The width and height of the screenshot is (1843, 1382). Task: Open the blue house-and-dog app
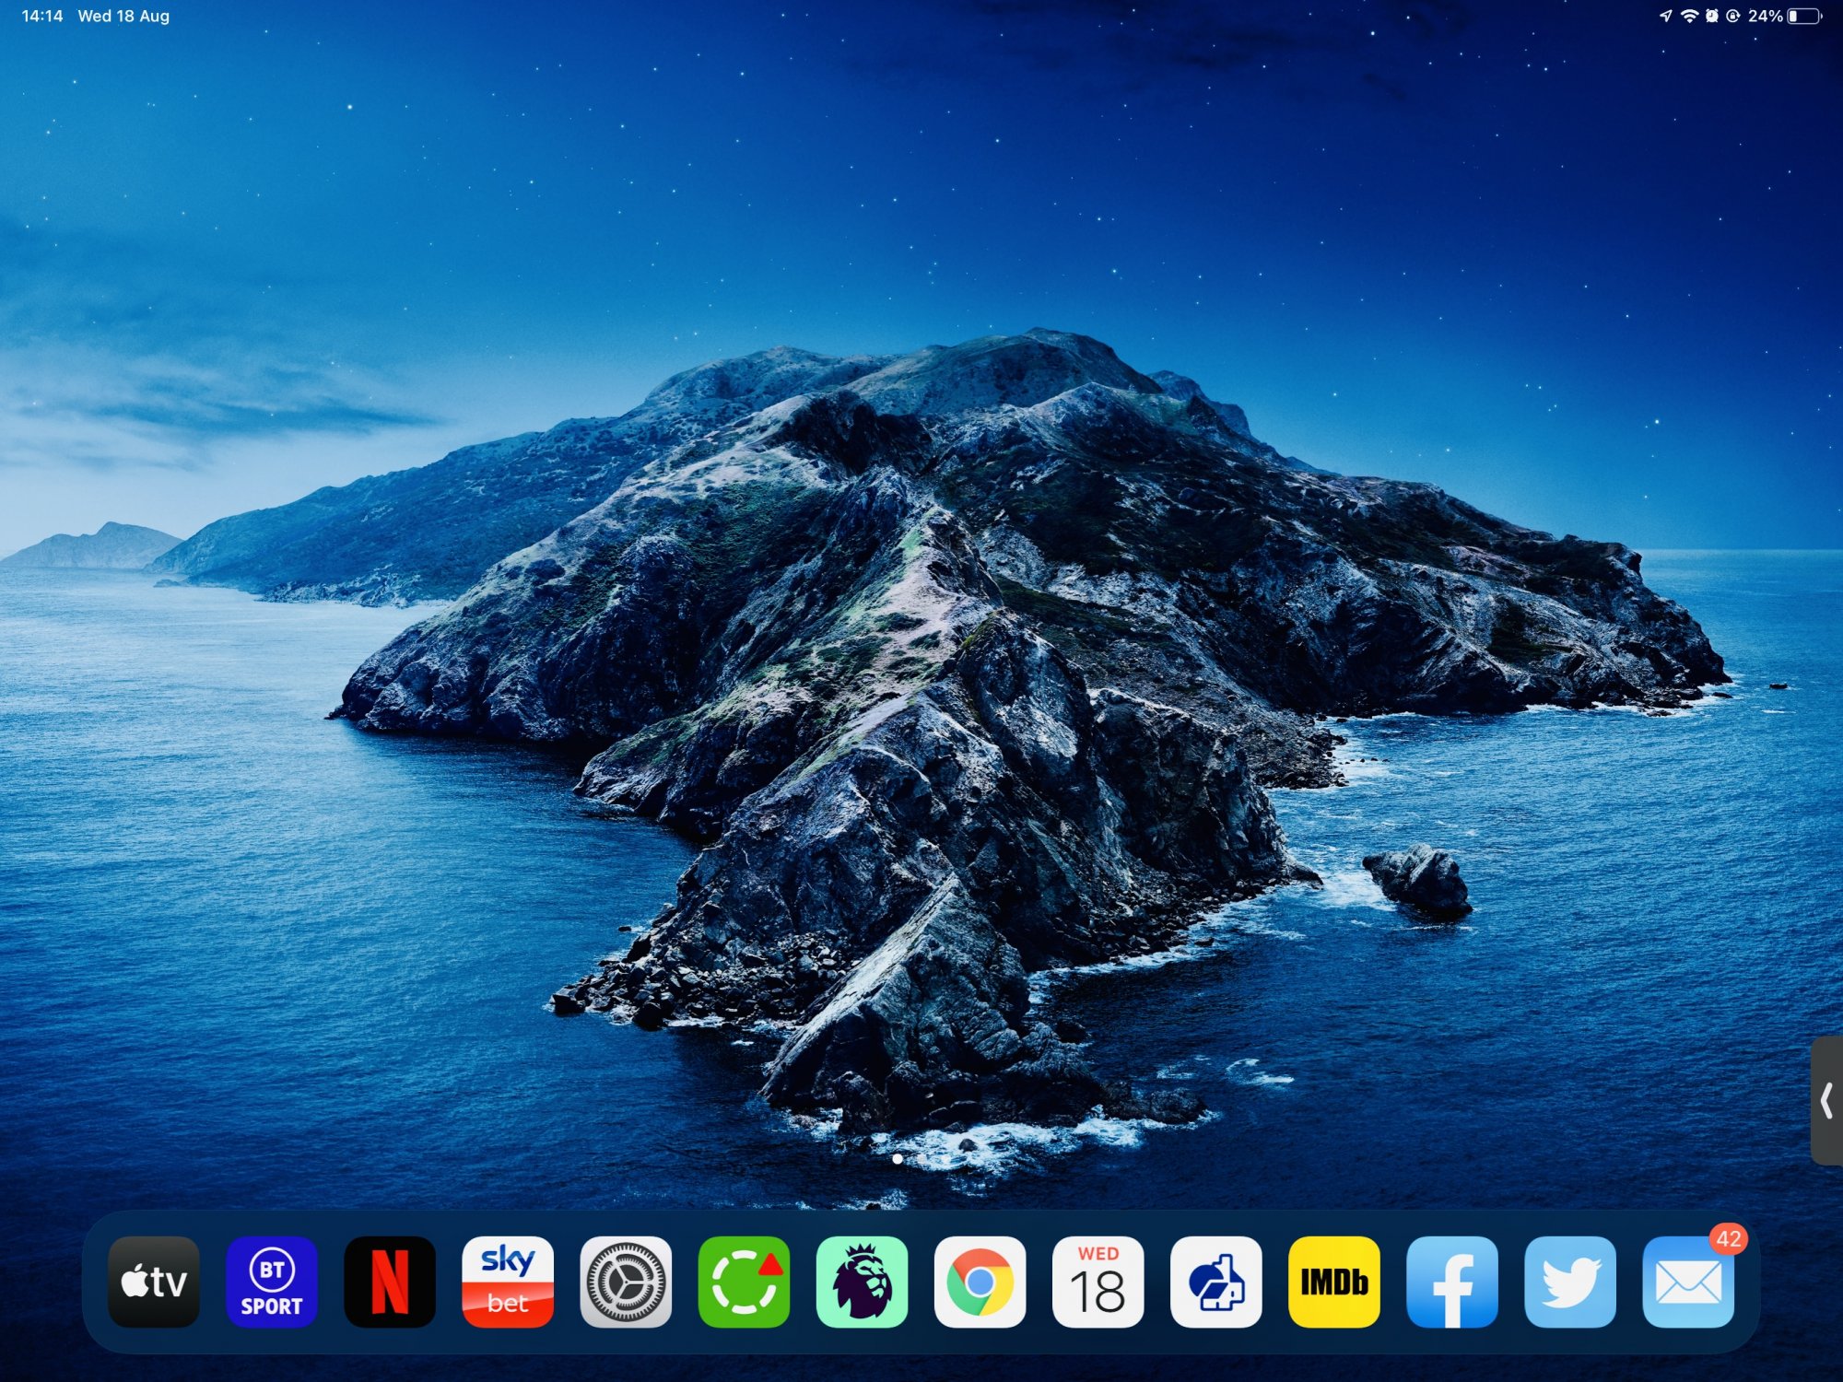pyautogui.click(x=1215, y=1282)
